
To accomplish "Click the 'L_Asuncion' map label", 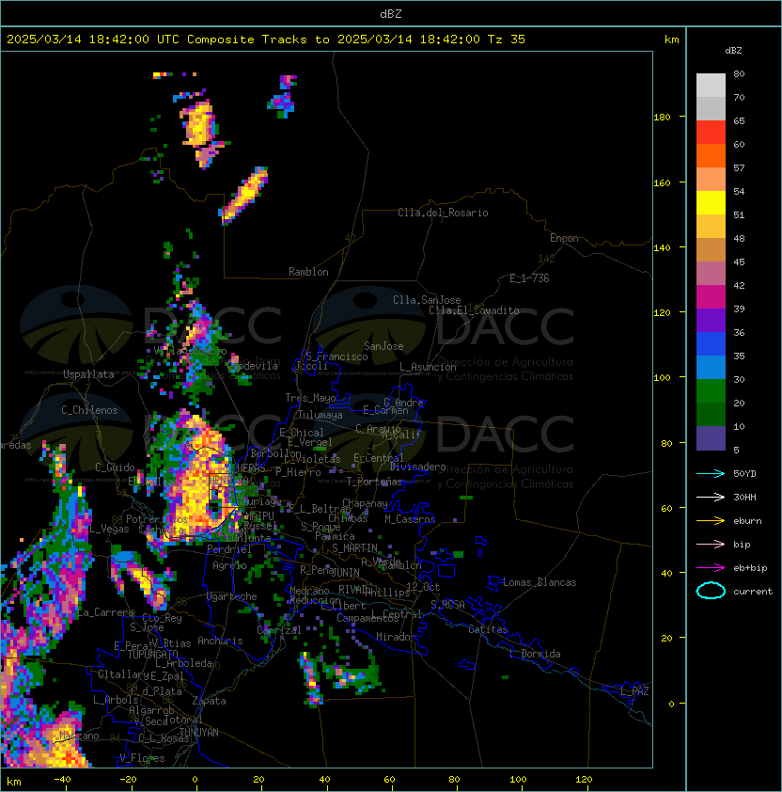I will pos(428,367).
